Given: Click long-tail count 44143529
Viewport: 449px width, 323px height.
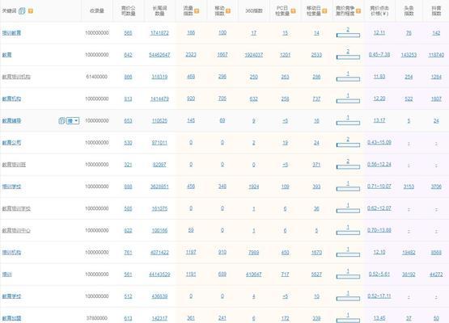Looking at the screenshot, I should click(x=159, y=274).
